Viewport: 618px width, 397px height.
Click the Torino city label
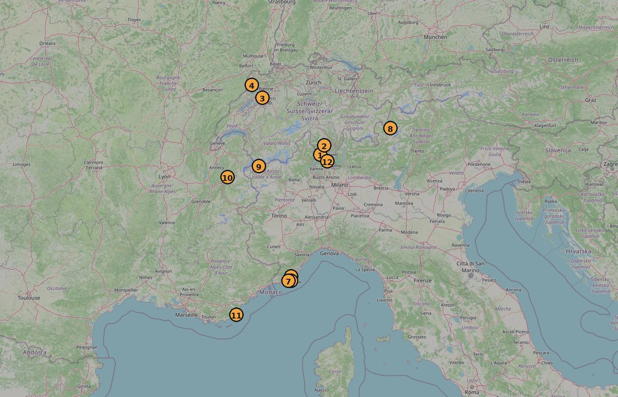point(279,216)
